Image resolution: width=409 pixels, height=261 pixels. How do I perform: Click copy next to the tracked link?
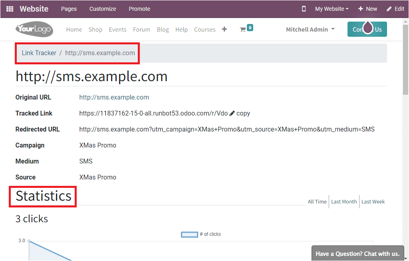tap(243, 113)
